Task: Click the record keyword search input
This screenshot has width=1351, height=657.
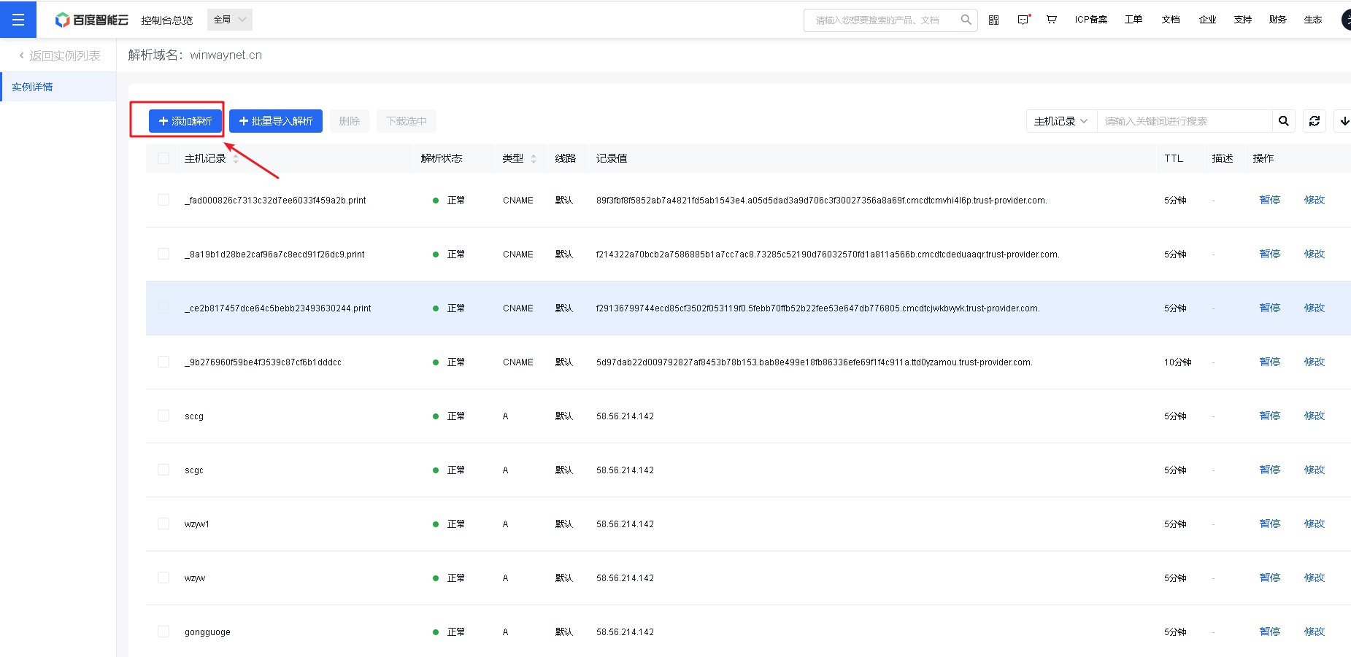Action: pos(1185,121)
